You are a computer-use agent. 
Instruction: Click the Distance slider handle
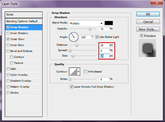[77, 45]
